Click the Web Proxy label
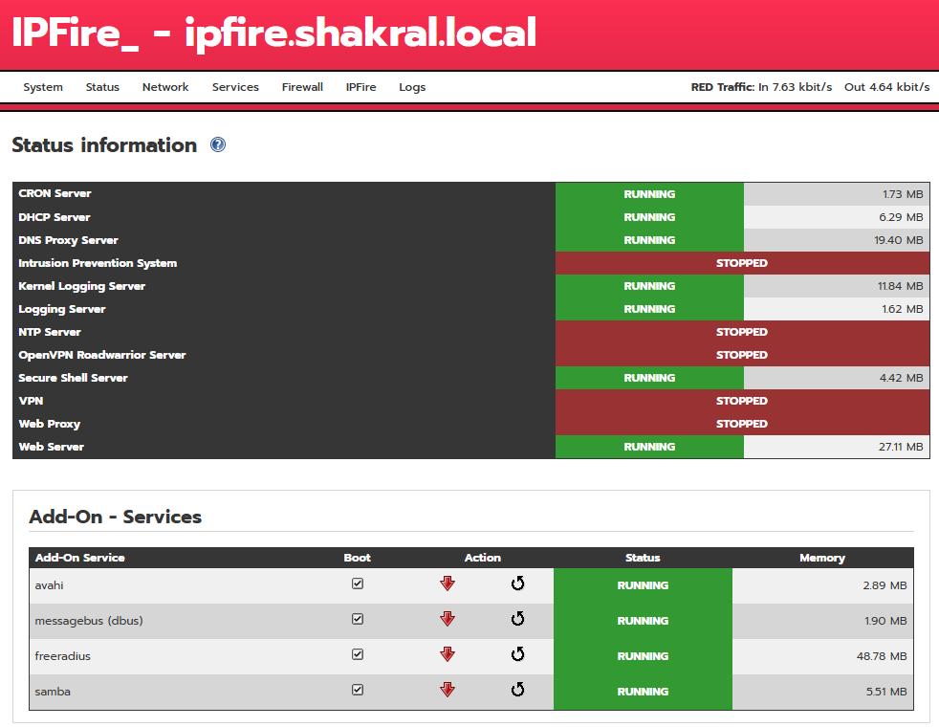This screenshot has width=939, height=727. coord(49,424)
